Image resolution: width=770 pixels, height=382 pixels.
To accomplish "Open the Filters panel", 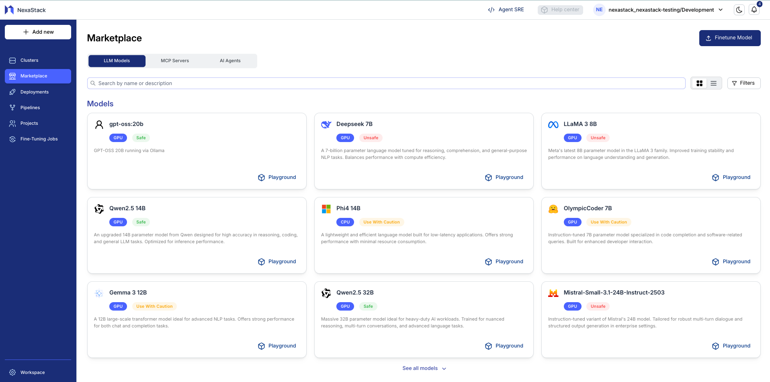I will coord(743,83).
